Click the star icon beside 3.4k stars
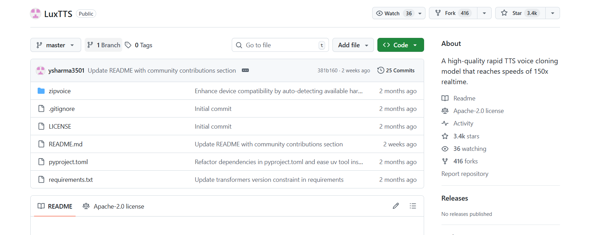 [x=445, y=136]
